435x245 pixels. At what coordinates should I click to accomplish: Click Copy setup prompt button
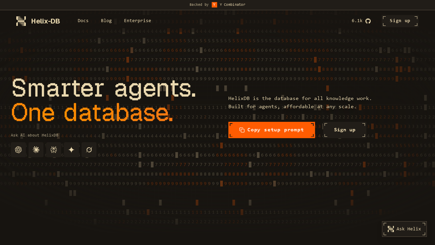pyautogui.click(x=271, y=130)
